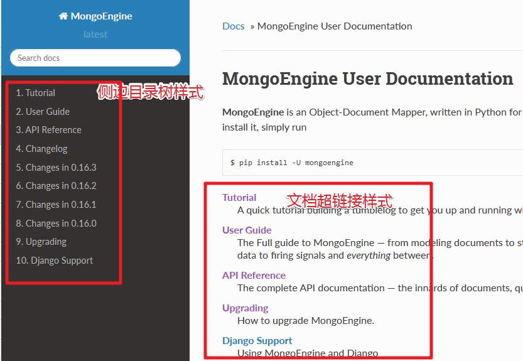Screen dimensions: 523x361
Task: Open Tutorial in the sidebar
Action: tap(36, 93)
